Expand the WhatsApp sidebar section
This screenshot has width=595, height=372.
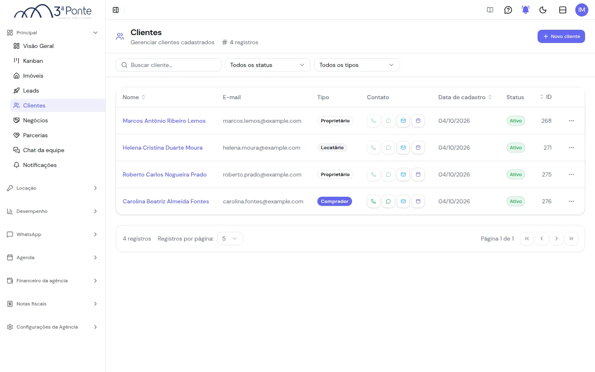point(52,234)
